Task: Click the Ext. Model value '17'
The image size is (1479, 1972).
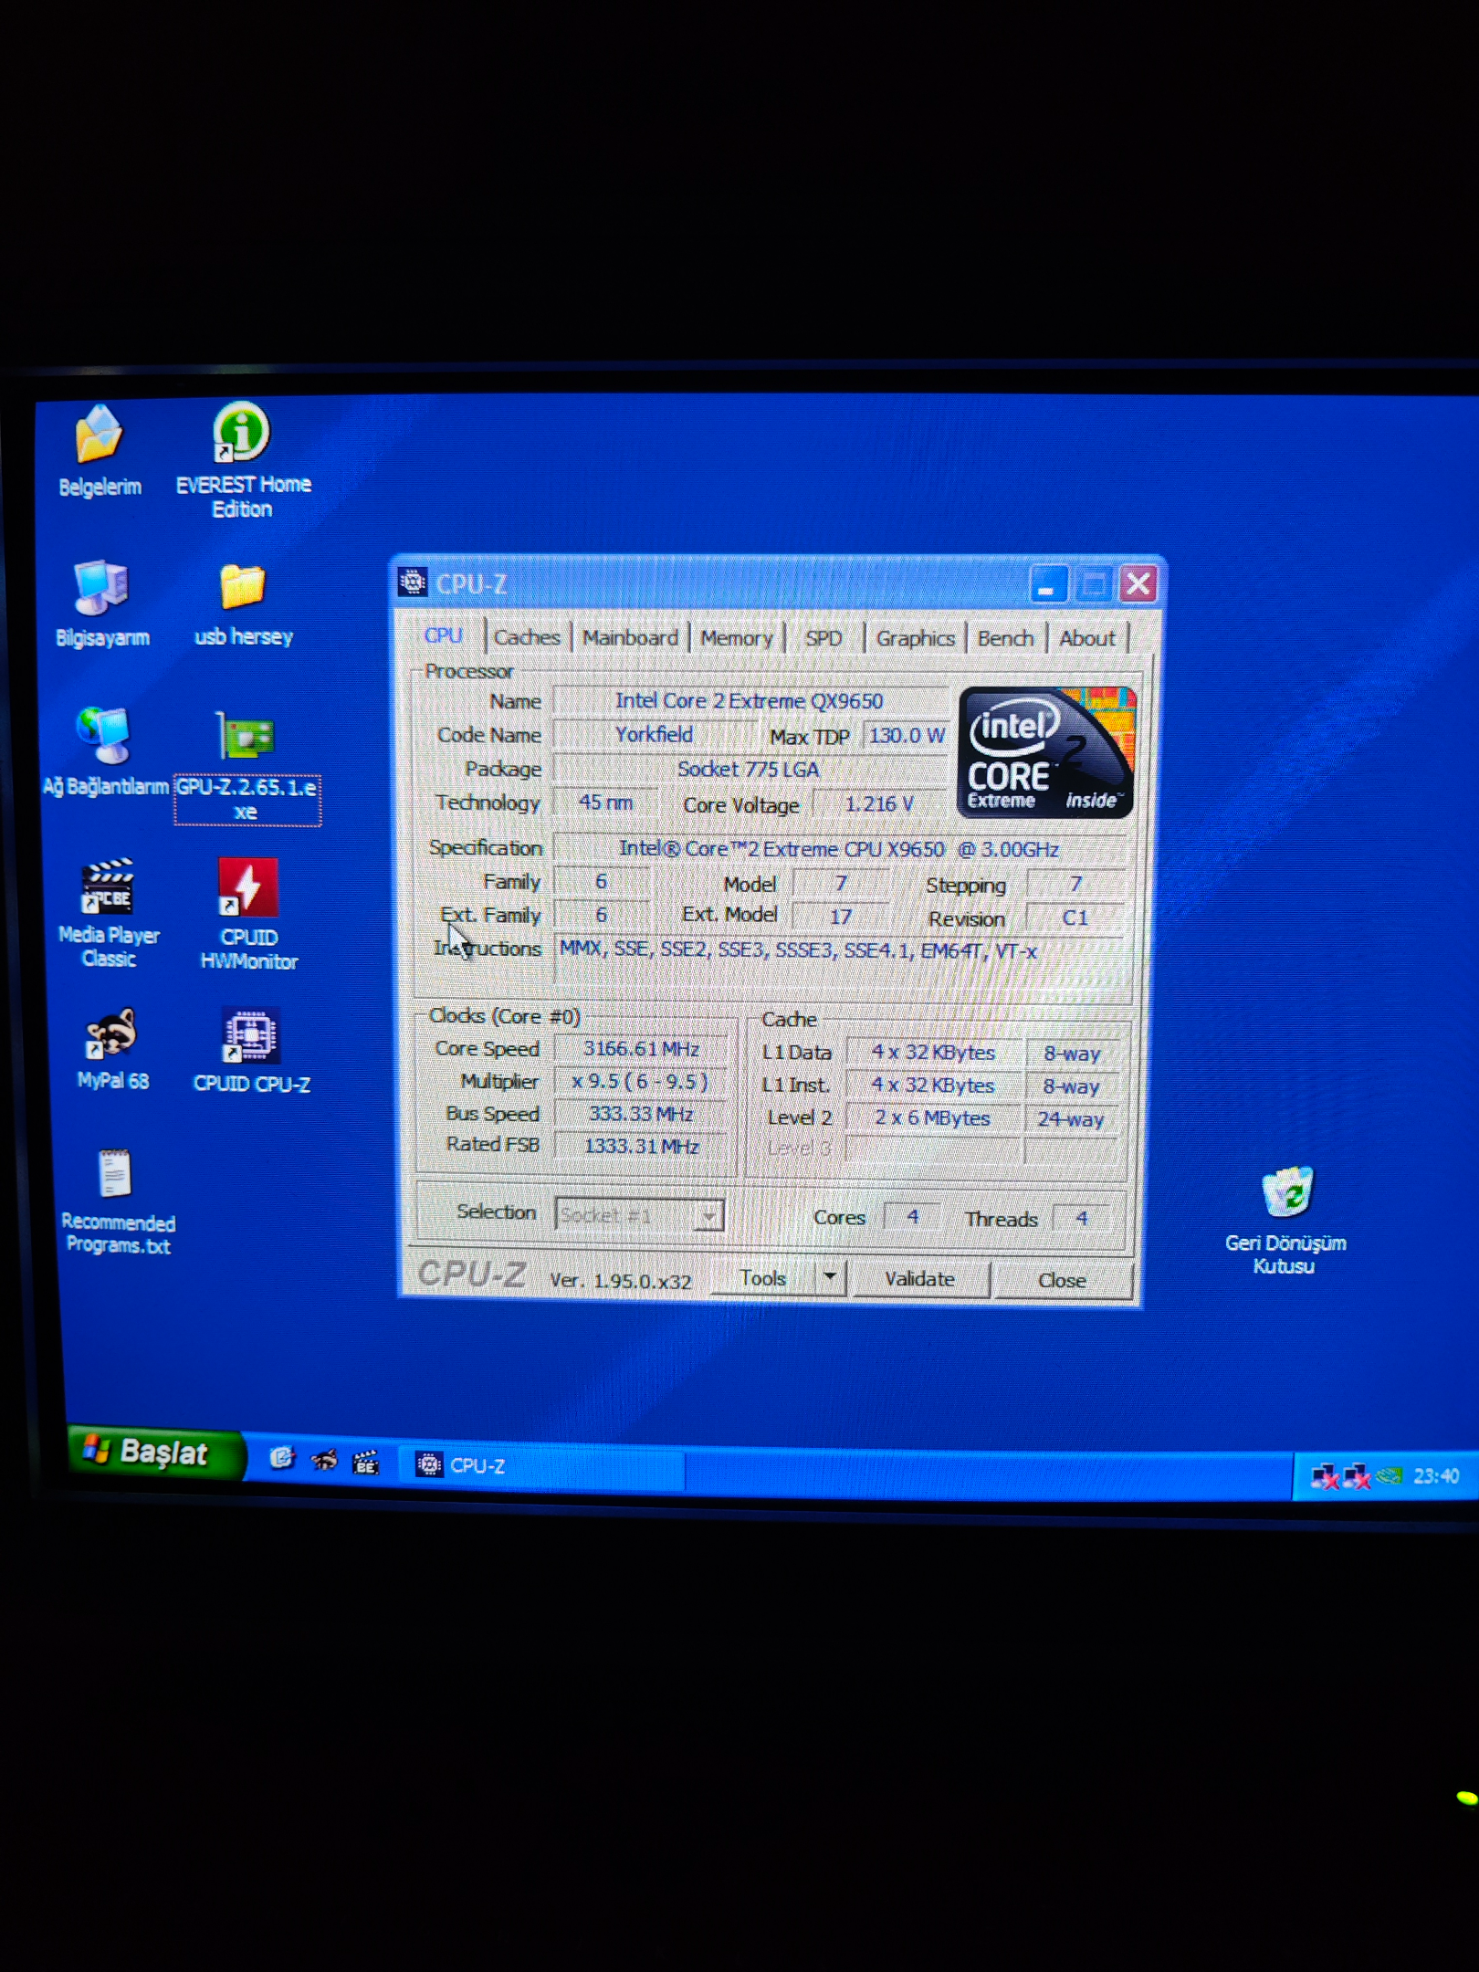Action: click(x=840, y=916)
